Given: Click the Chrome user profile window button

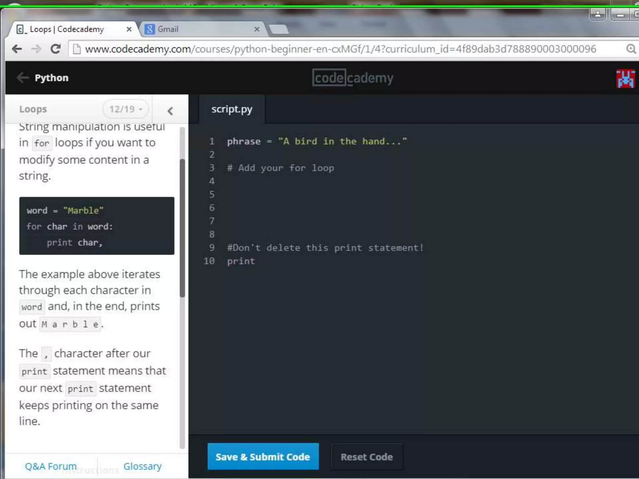Looking at the screenshot, I should point(598,14).
